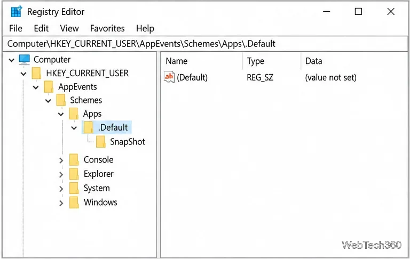The height and width of the screenshot is (259, 410).
Task: Open the File menu
Action: pyautogui.click(x=15, y=28)
